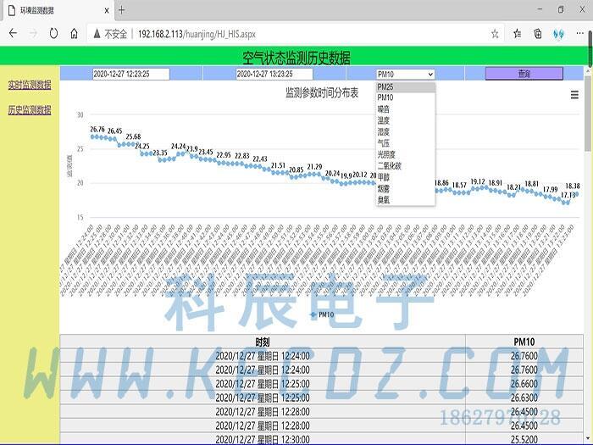Click the start time input field
593x445 pixels.
click(131, 74)
